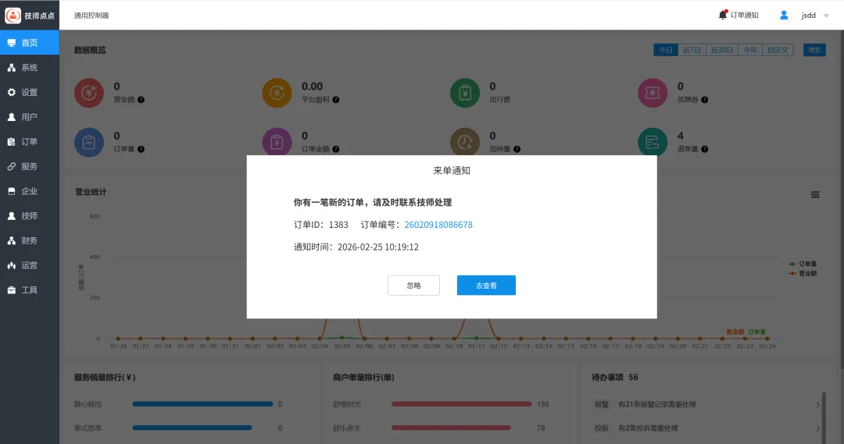Click the 出行费 green icon
The height and width of the screenshot is (444, 844).
[x=465, y=93]
